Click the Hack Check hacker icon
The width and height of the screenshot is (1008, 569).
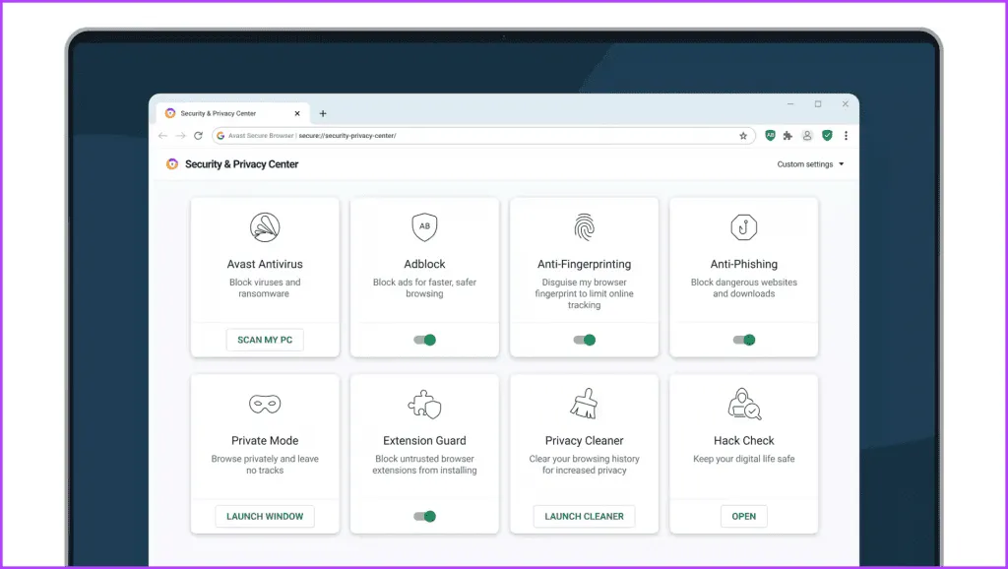(743, 404)
